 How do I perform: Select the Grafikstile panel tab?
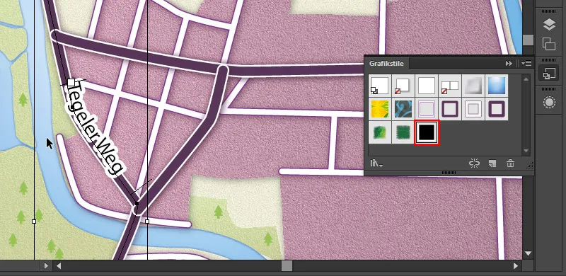386,64
